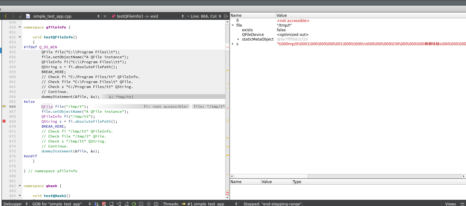466x206 pixels.
Task: Toggle the breakpoint on line 869
Action: 4,121
